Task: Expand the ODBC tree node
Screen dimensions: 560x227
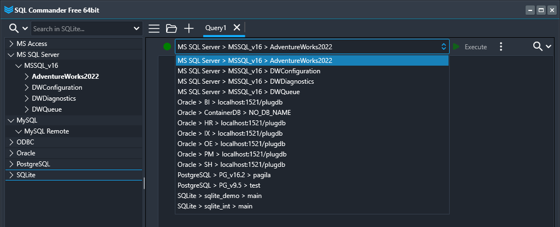Action: coord(11,142)
